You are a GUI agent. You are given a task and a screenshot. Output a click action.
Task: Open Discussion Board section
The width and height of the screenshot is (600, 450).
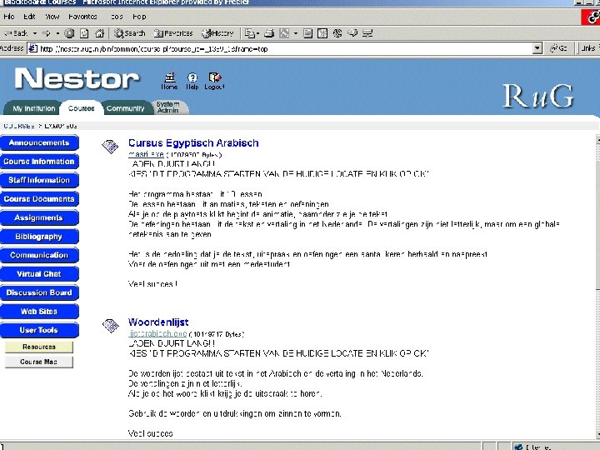(x=39, y=292)
